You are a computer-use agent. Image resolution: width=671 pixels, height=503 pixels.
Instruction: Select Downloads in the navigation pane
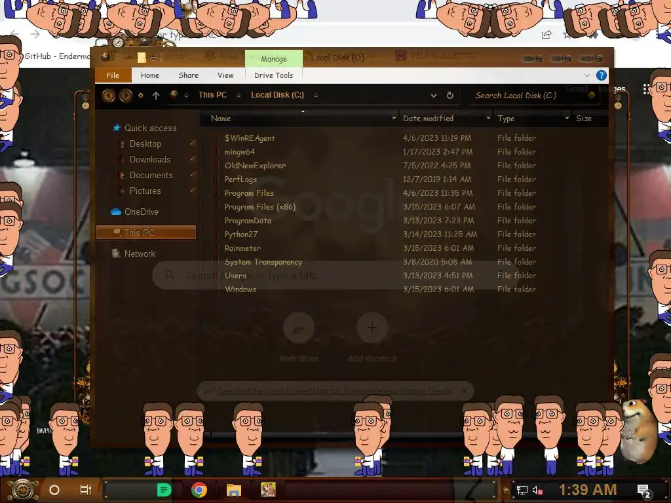150,160
